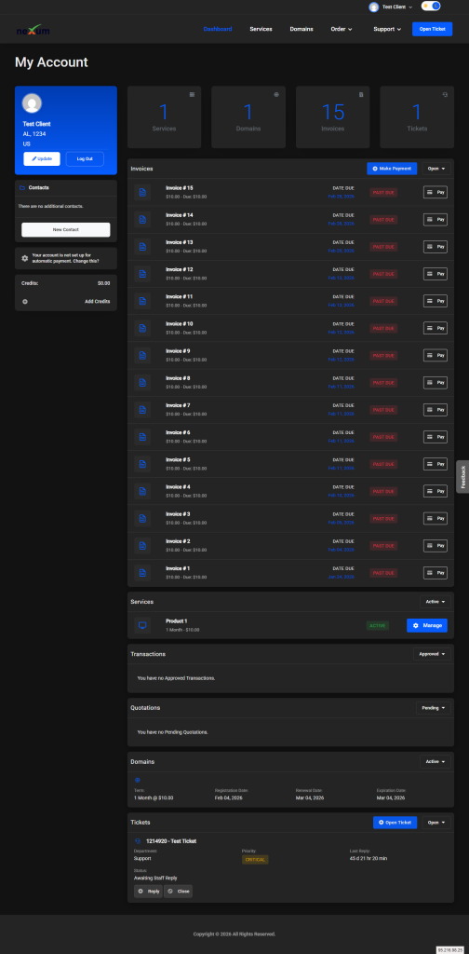This screenshot has height=954, width=469.
Task: Click the Product 1 monitor icon
Action: coord(142,625)
